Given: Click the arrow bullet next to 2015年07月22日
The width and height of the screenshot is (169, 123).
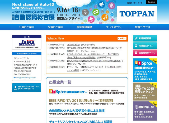Looking at the screenshot, I should pos(48,61).
